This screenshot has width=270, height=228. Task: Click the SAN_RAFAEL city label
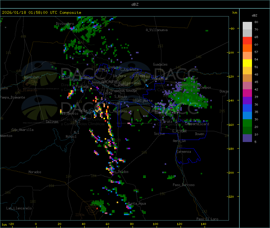tap(110, 81)
